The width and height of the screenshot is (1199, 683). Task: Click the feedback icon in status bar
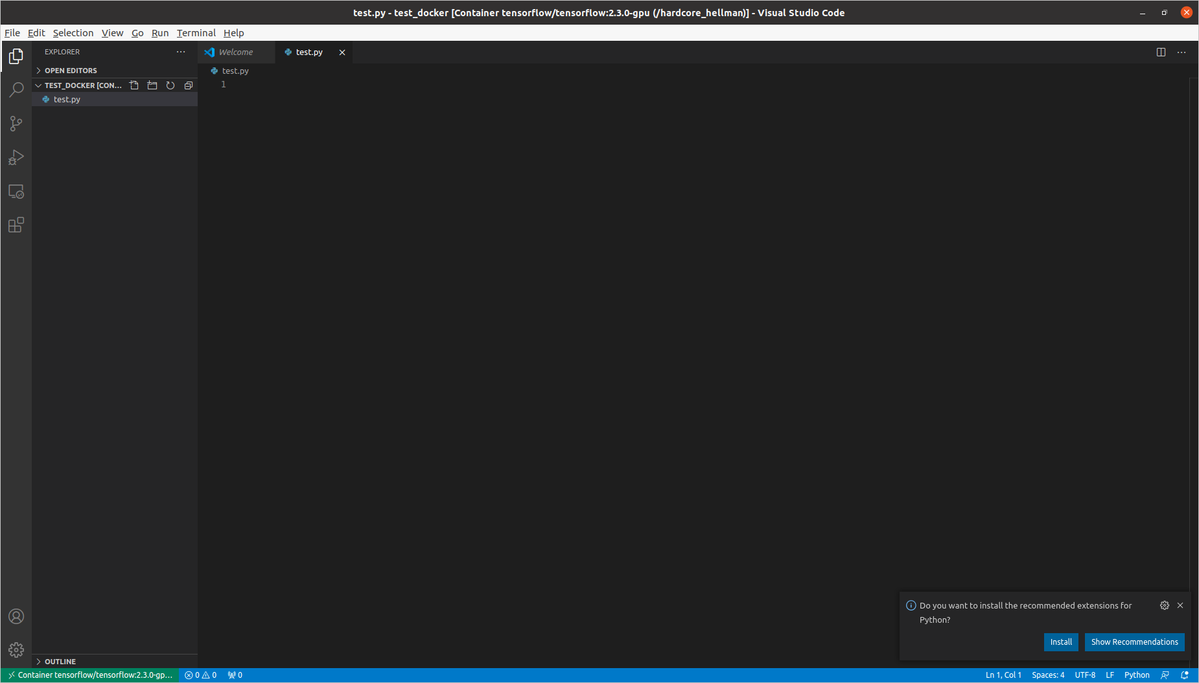point(1165,675)
